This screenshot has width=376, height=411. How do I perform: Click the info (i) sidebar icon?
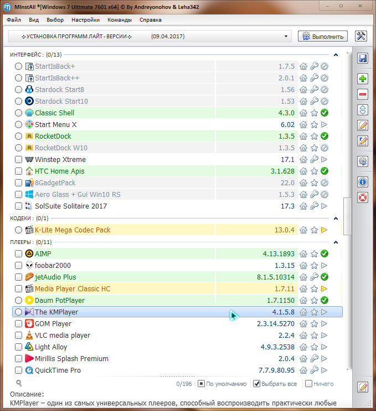[363, 182]
